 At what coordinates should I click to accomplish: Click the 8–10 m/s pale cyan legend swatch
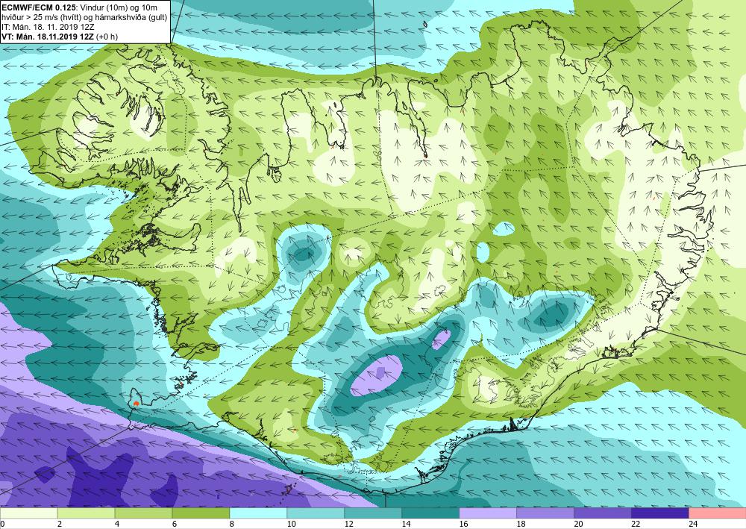[258, 513]
